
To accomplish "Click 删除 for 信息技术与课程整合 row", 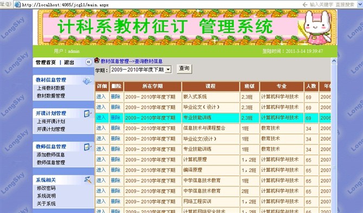I will 115,128.
